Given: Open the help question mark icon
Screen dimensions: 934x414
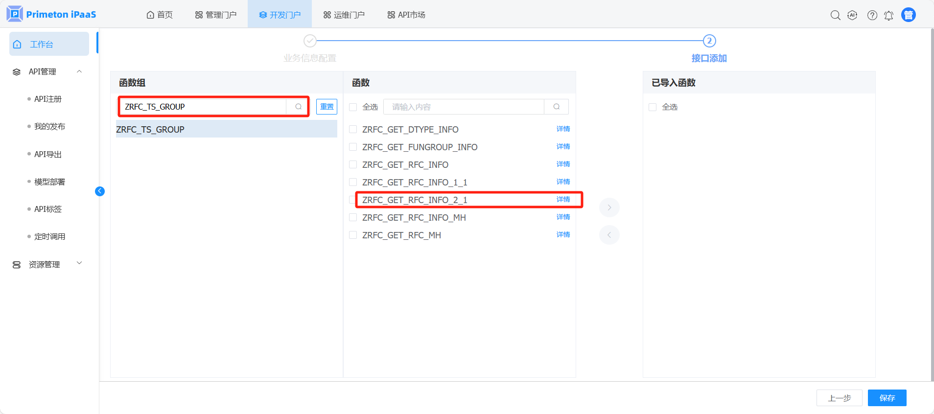Looking at the screenshot, I should [872, 15].
